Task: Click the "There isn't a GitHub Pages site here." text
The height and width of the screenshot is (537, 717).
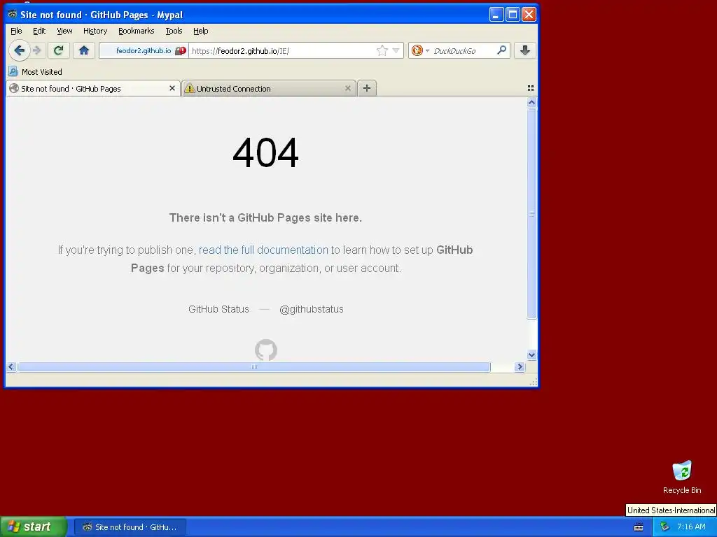Action: pos(265,218)
